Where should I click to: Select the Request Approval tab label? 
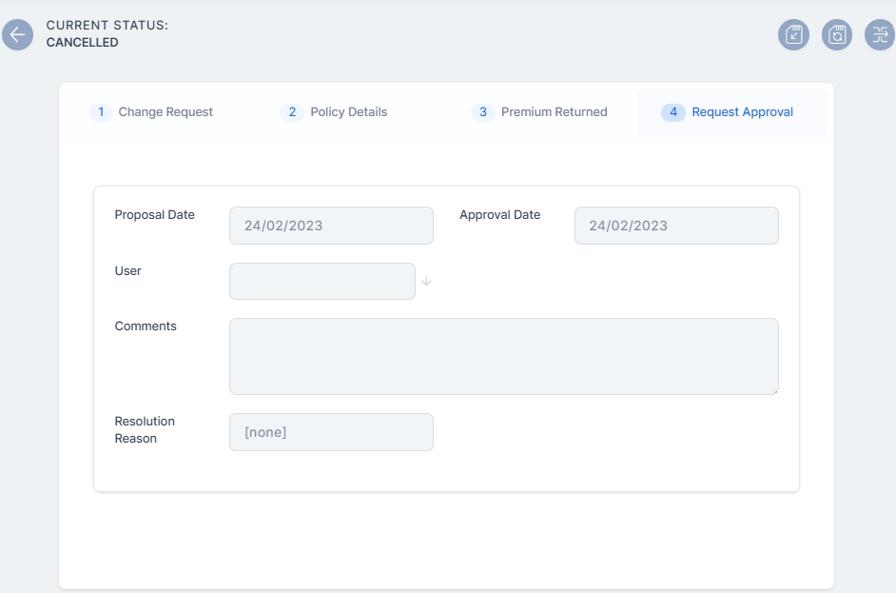pyautogui.click(x=742, y=112)
